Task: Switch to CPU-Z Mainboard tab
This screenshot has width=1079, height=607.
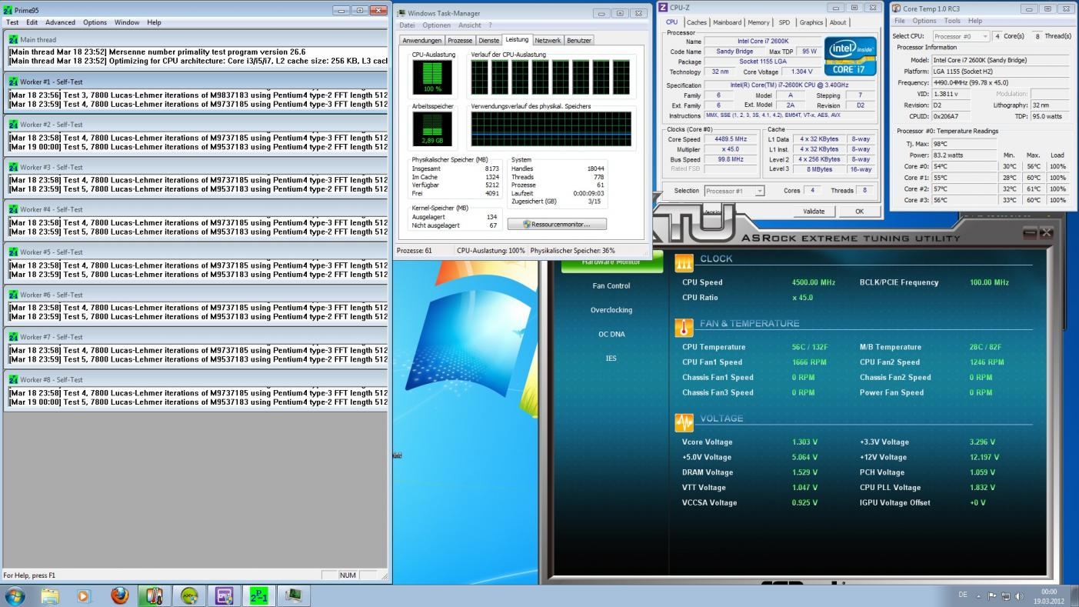Action: click(728, 22)
